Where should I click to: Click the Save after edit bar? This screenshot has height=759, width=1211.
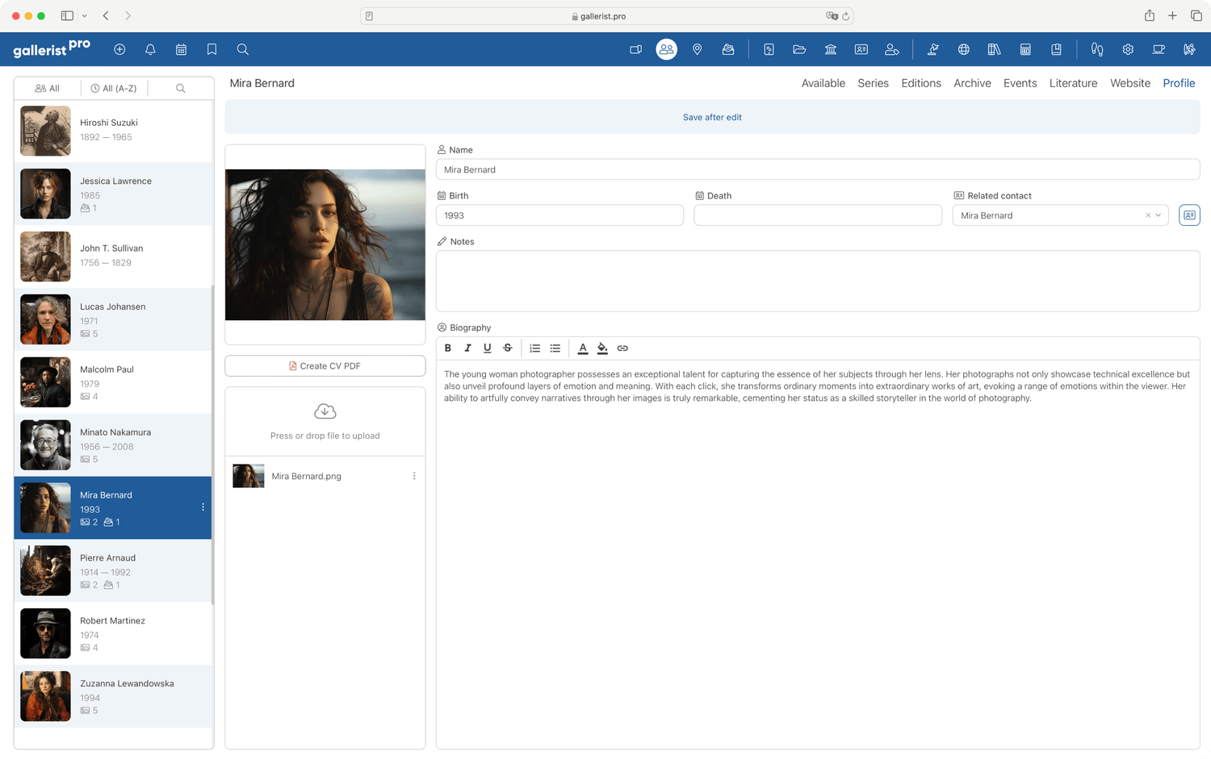pyautogui.click(x=712, y=117)
